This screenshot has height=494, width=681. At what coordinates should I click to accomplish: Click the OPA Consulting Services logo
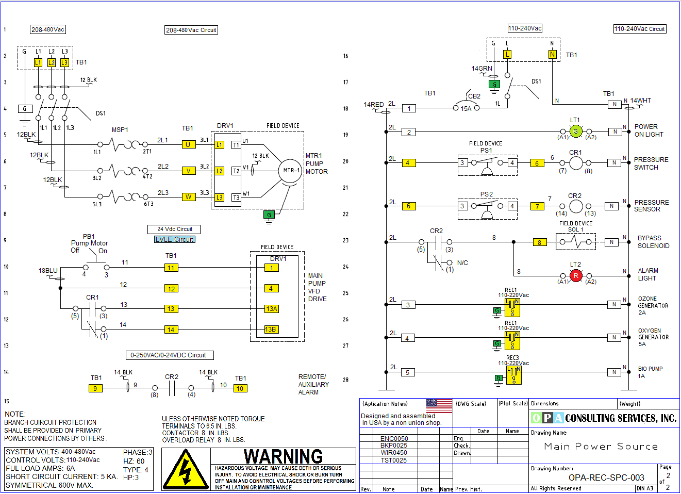604,418
